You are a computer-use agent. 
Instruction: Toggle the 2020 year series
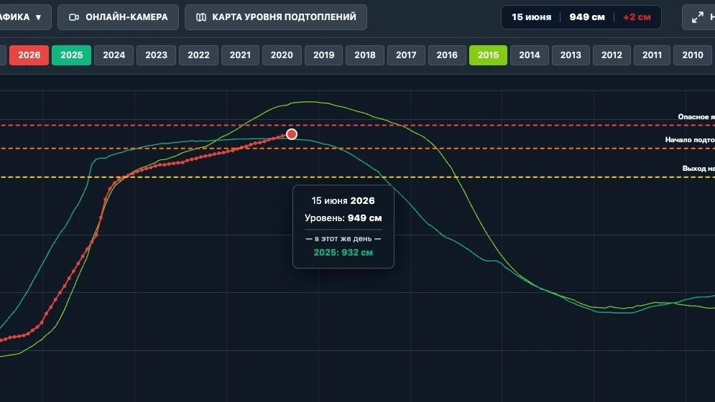(x=282, y=55)
